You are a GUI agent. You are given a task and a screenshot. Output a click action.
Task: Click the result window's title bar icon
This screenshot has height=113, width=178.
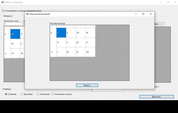tap(27, 14)
